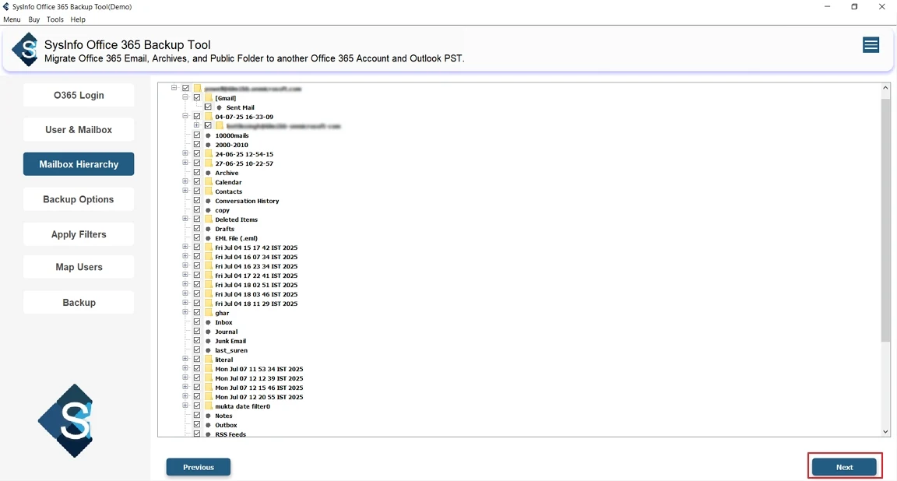Click the folder icon beside 24-06-25 12-54-15

click(208, 154)
